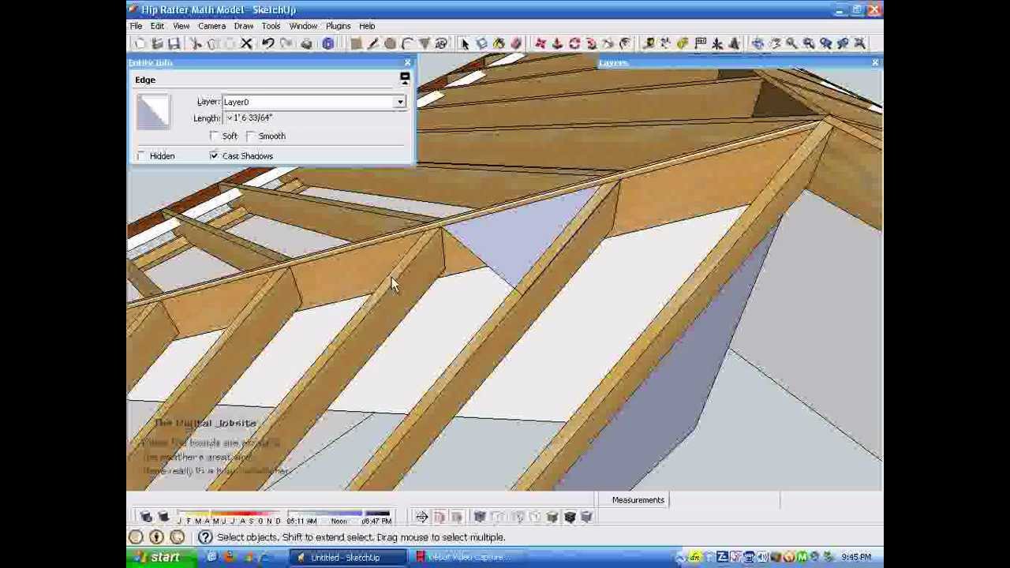Image resolution: width=1010 pixels, height=568 pixels.
Task: Open the Camera menu
Action: click(211, 26)
